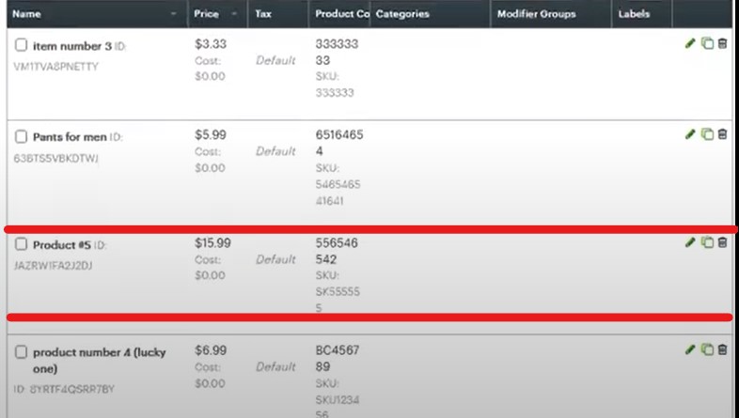Screen dimensions: 739x418
Task: Delete item number 3 with trash icon
Action: pos(722,43)
